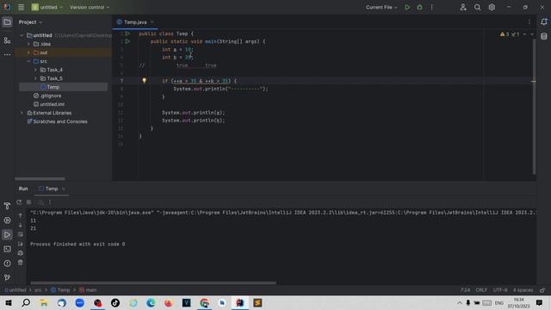Click the Project panel horizontal scrollbar
This screenshot has width=551, height=310.
tap(40, 178)
